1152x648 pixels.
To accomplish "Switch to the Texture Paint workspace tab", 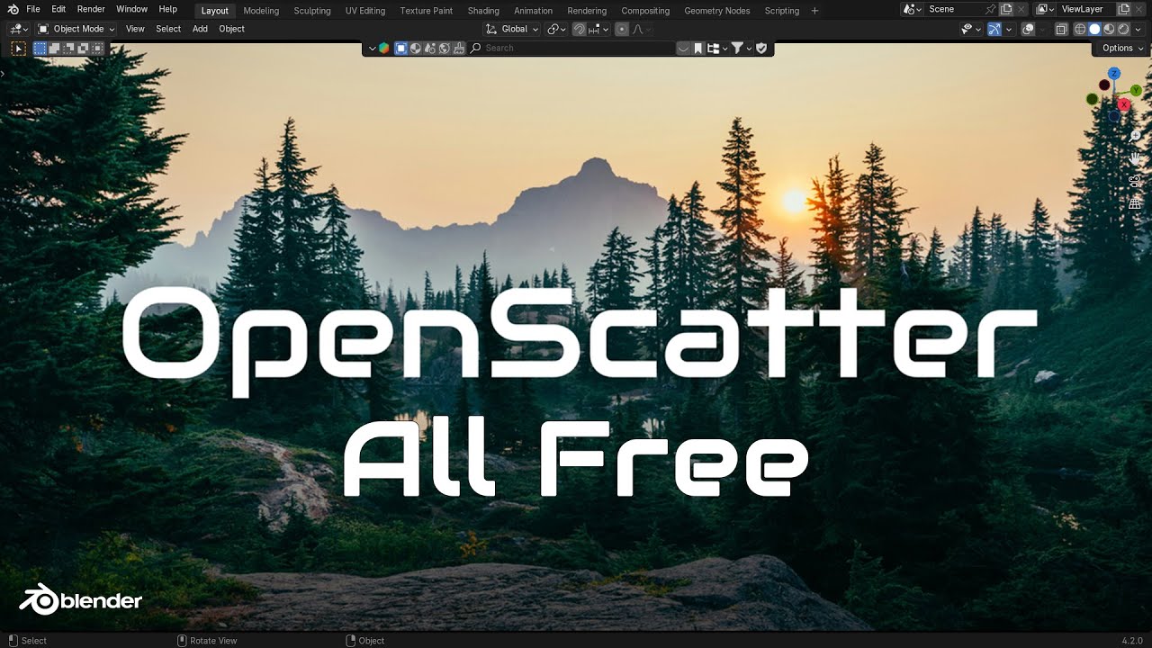I will tap(427, 11).
